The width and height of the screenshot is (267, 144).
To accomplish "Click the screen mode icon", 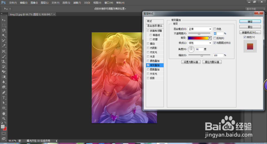I will 3,139.
